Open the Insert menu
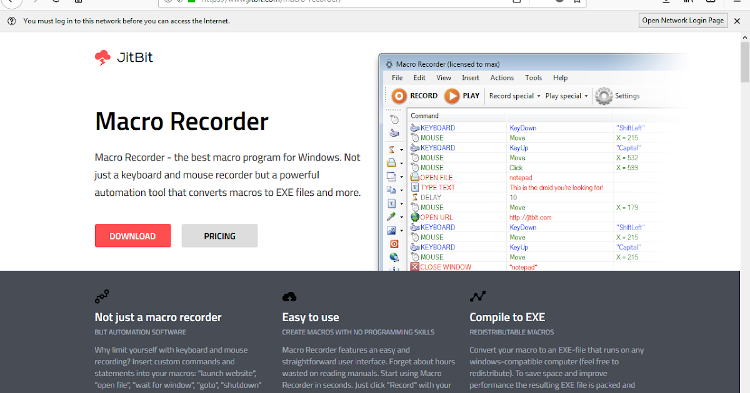 pos(471,78)
